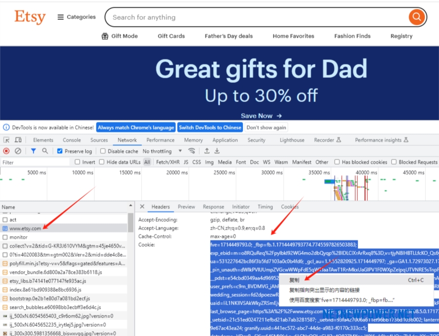Click the Save Now banner link
Image resolution: width=439 pixels, height=336 pixels.
tap(261, 116)
